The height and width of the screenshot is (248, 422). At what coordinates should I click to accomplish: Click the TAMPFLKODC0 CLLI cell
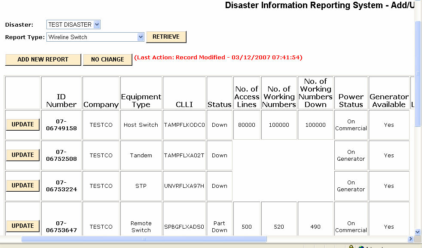[184, 125]
